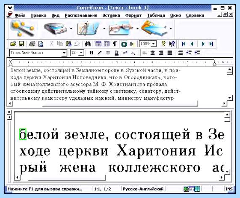Click the columns layout icon

click(x=107, y=44)
